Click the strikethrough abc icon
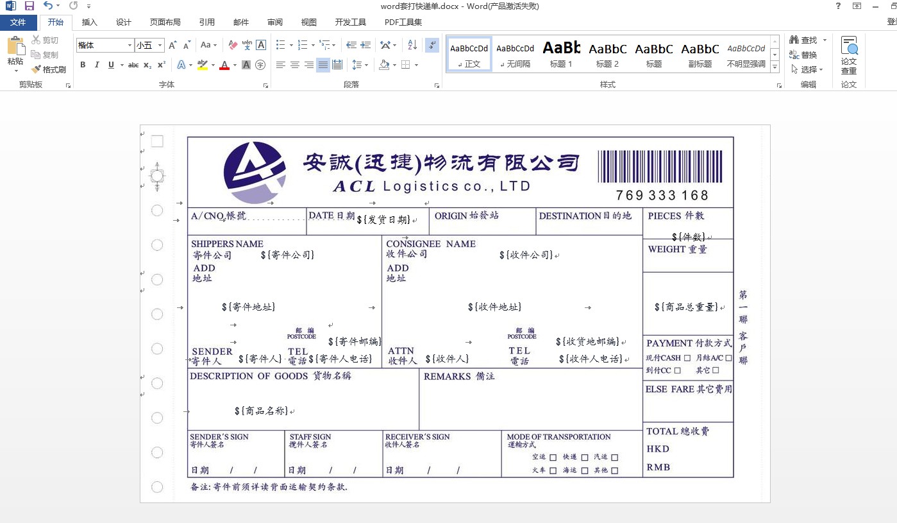 (133, 65)
